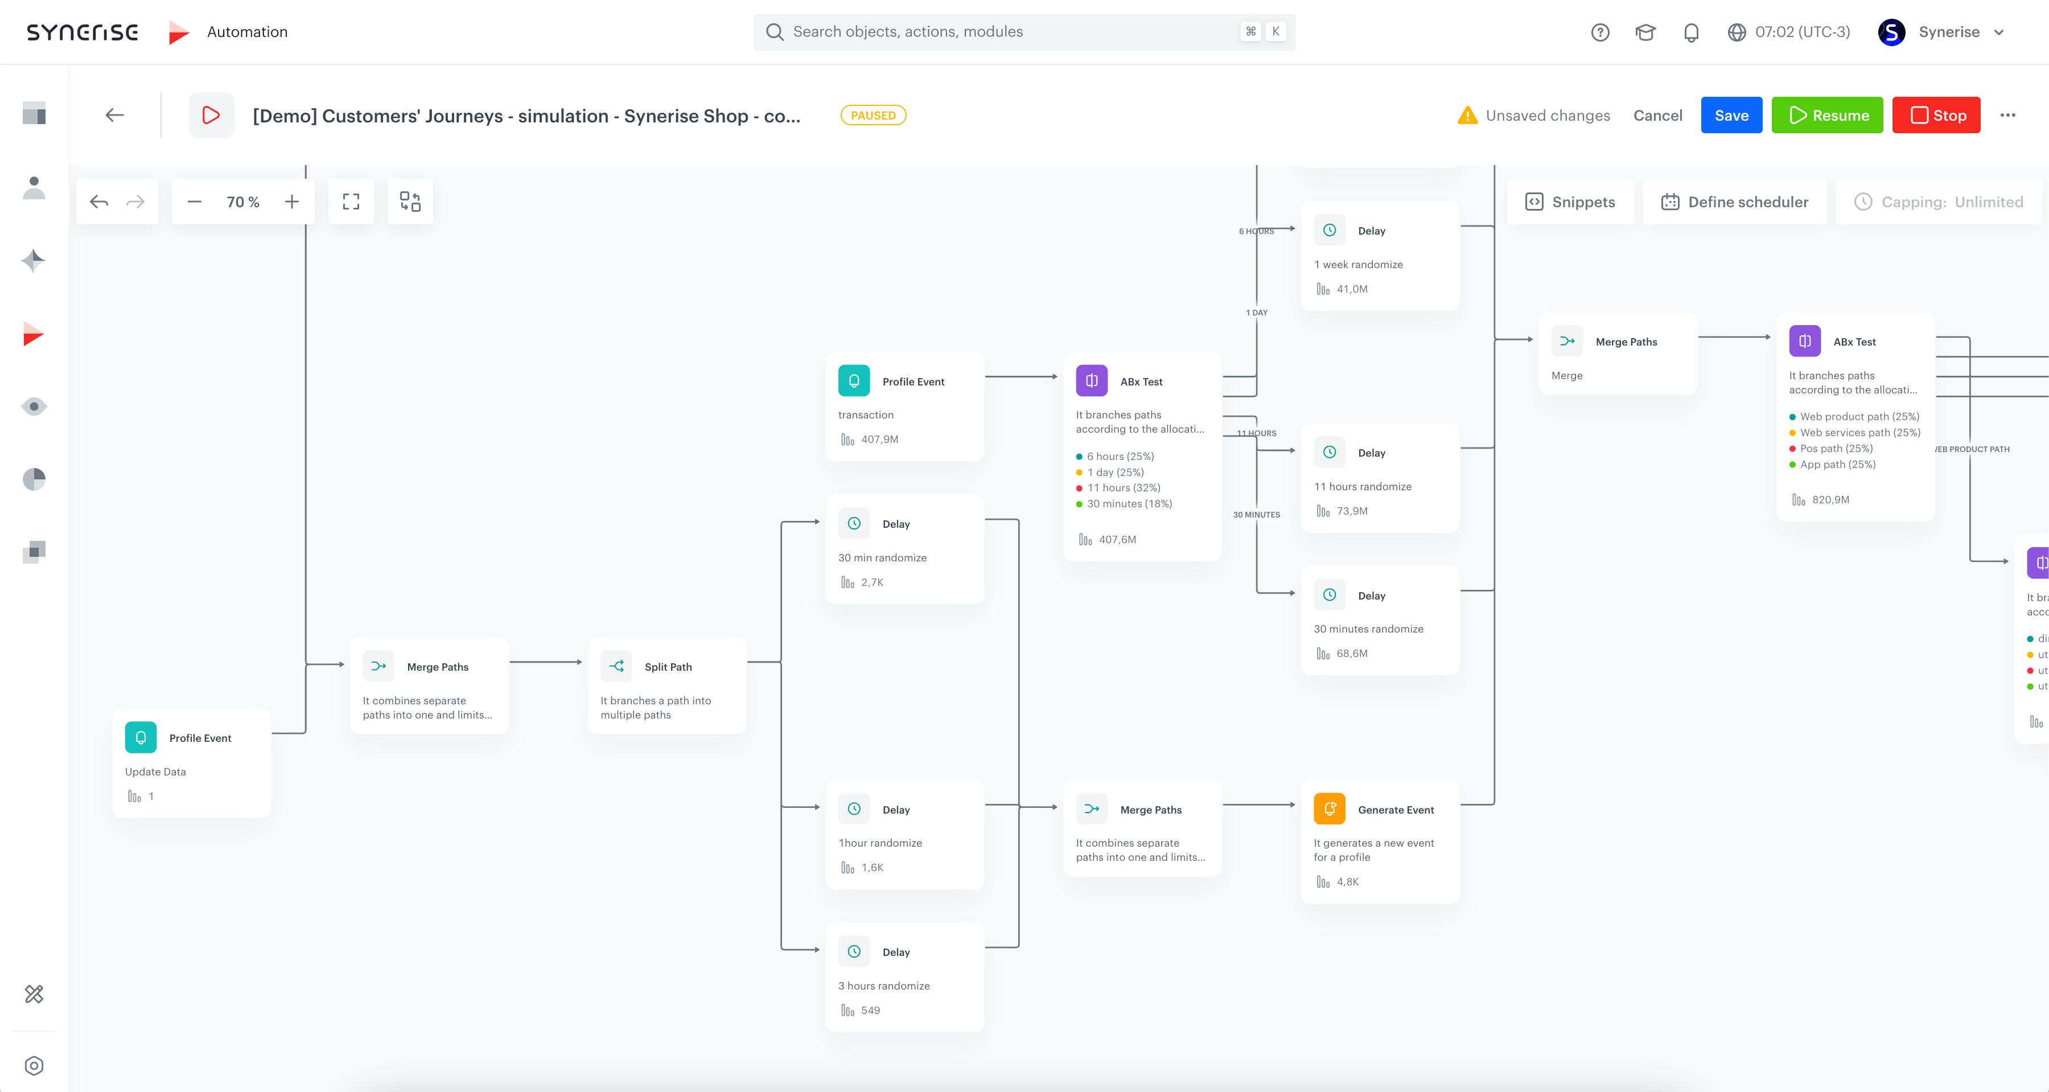The width and height of the screenshot is (2049, 1092).
Task: Select the eye icon in the left sidebar
Action: tap(34, 407)
